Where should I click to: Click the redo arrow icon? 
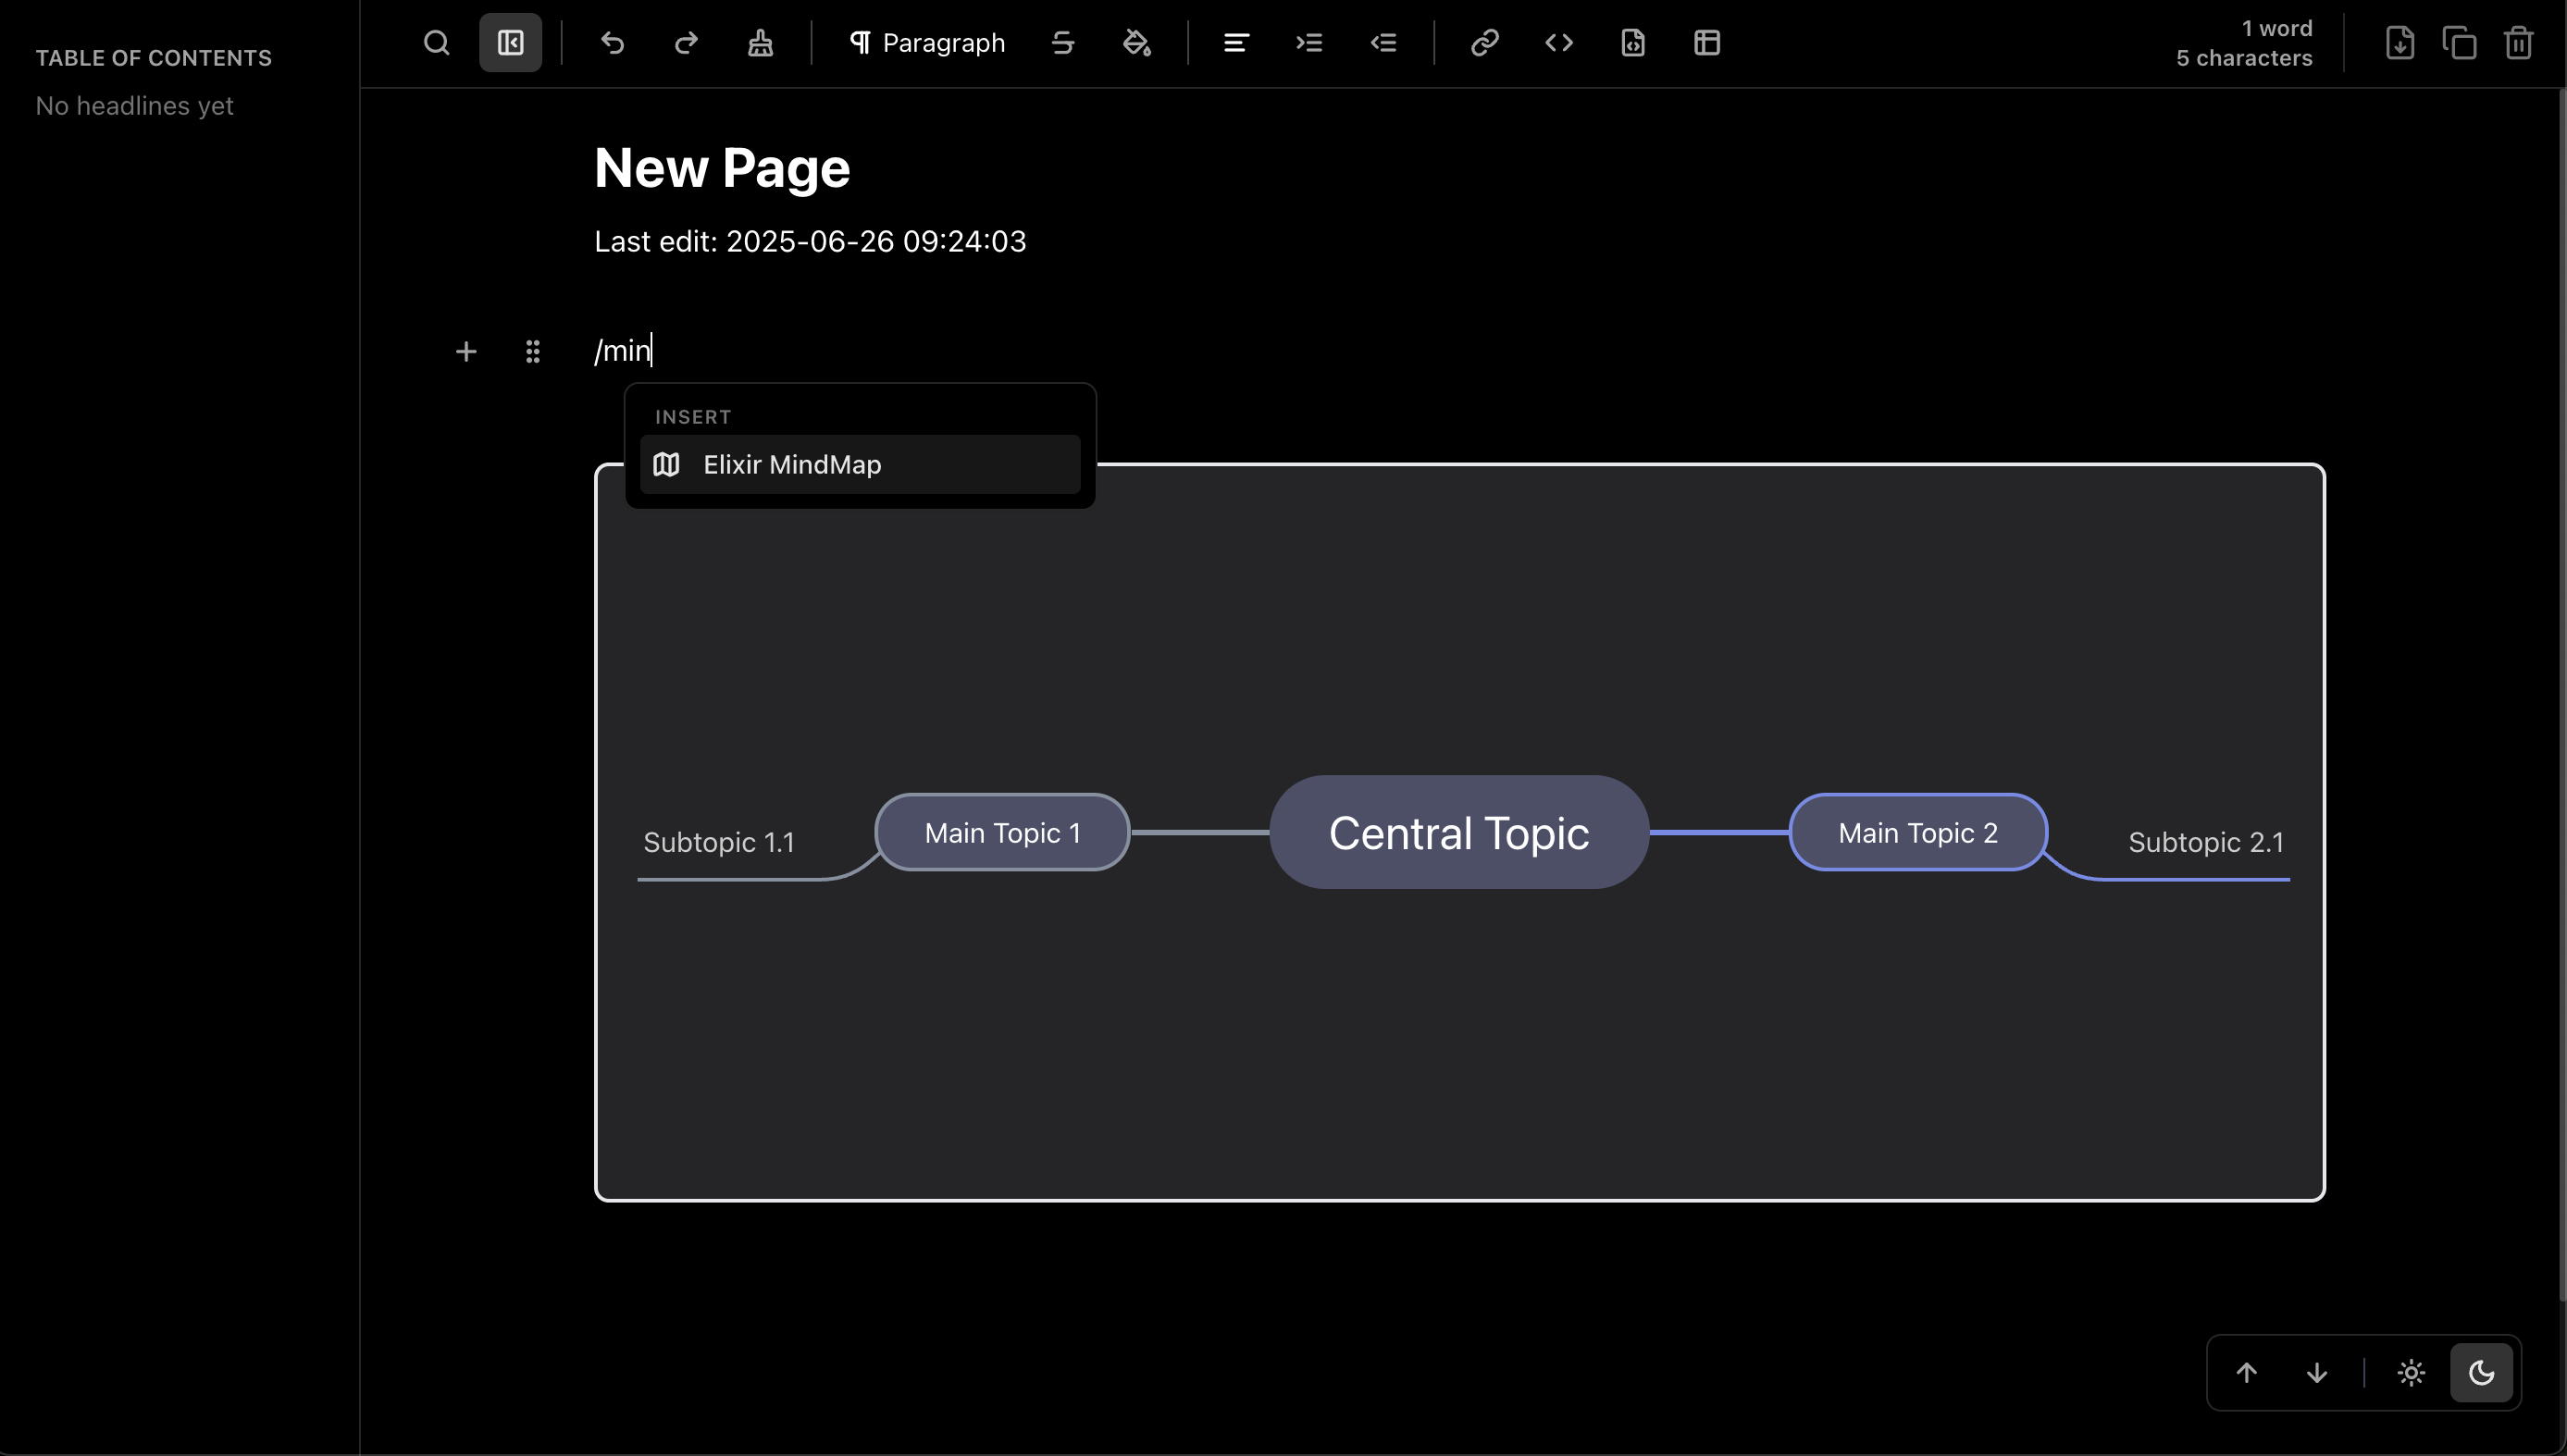[687, 43]
